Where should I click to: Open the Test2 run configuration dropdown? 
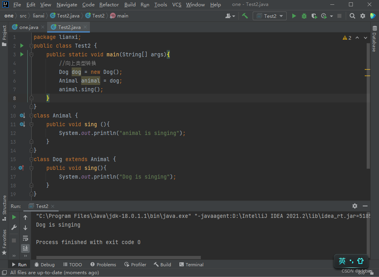(270, 16)
